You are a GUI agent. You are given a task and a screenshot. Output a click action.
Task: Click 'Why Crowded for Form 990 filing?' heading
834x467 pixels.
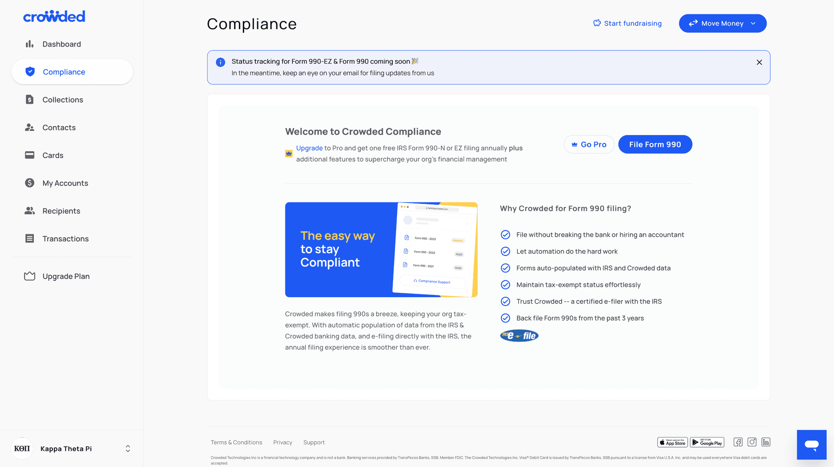coord(566,209)
